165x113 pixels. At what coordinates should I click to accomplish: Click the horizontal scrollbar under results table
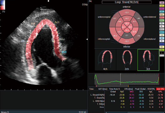coord(135,112)
